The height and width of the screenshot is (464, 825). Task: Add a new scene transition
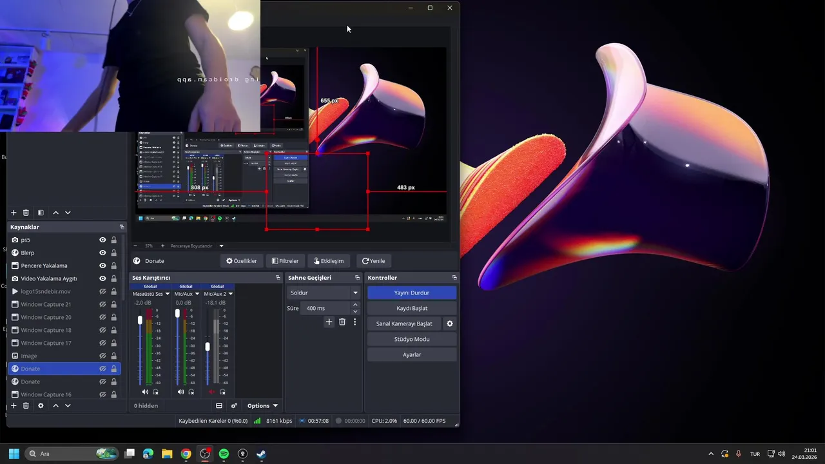click(329, 322)
